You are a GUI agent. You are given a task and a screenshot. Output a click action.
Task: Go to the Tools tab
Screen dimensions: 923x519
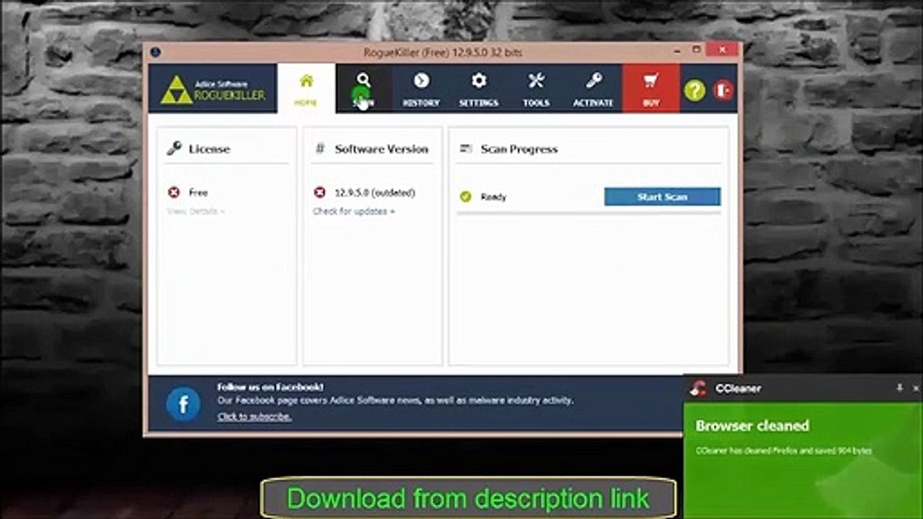[x=536, y=89]
